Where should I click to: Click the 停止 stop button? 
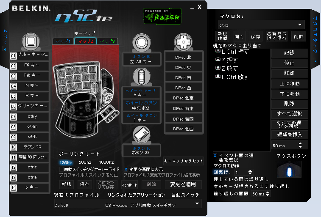click(x=290, y=63)
